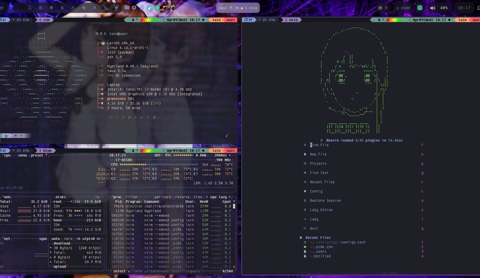Open the file manager folder icon in top bar
The width and height of the screenshot is (480, 278).
click(127, 7)
